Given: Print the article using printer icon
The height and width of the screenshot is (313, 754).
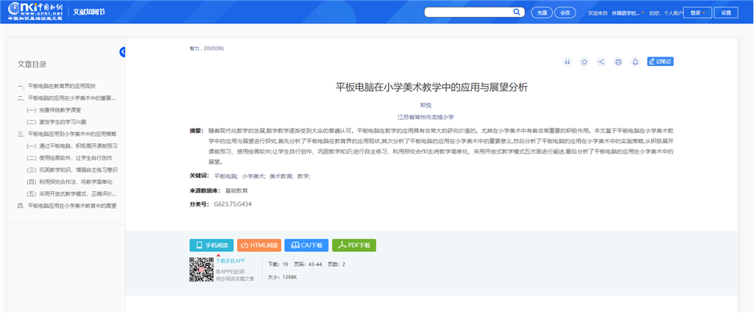Looking at the screenshot, I should tap(618, 62).
